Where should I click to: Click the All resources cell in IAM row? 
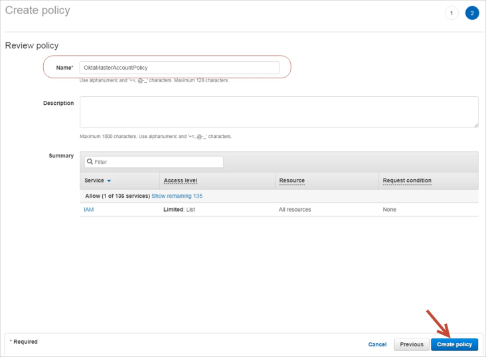tap(295, 210)
